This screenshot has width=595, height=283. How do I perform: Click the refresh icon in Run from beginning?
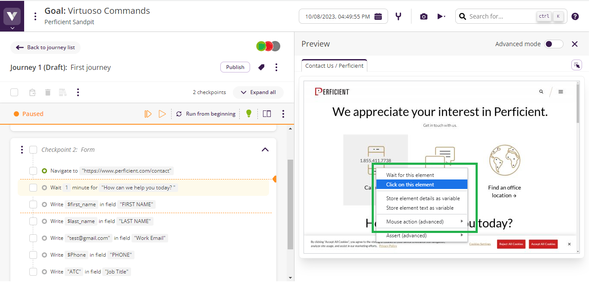pos(179,114)
